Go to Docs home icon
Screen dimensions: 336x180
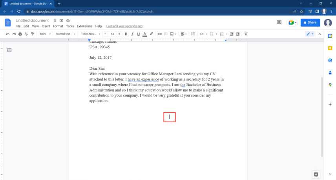pos(8,22)
